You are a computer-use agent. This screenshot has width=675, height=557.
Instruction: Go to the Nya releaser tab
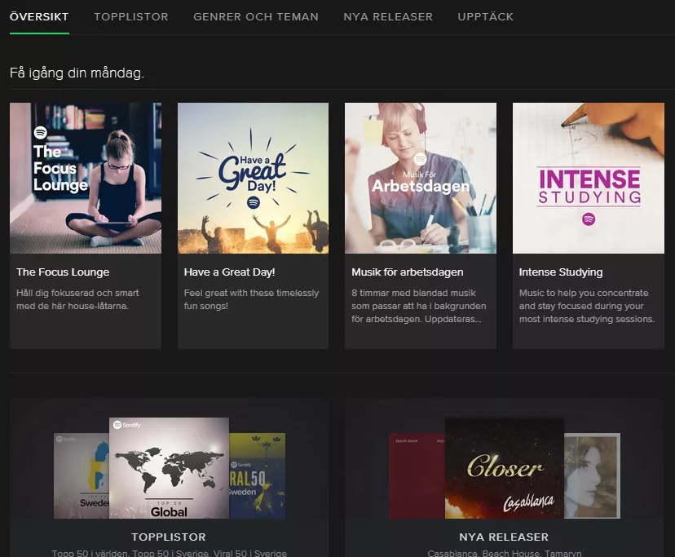(388, 17)
